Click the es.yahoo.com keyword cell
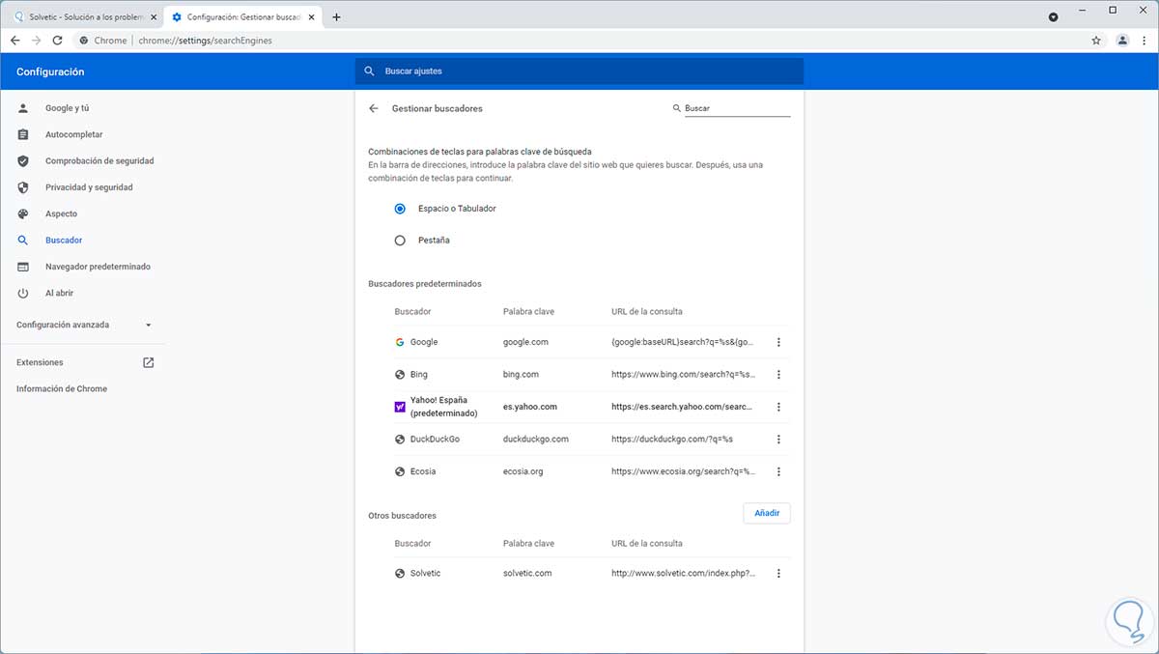 pos(530,407)
